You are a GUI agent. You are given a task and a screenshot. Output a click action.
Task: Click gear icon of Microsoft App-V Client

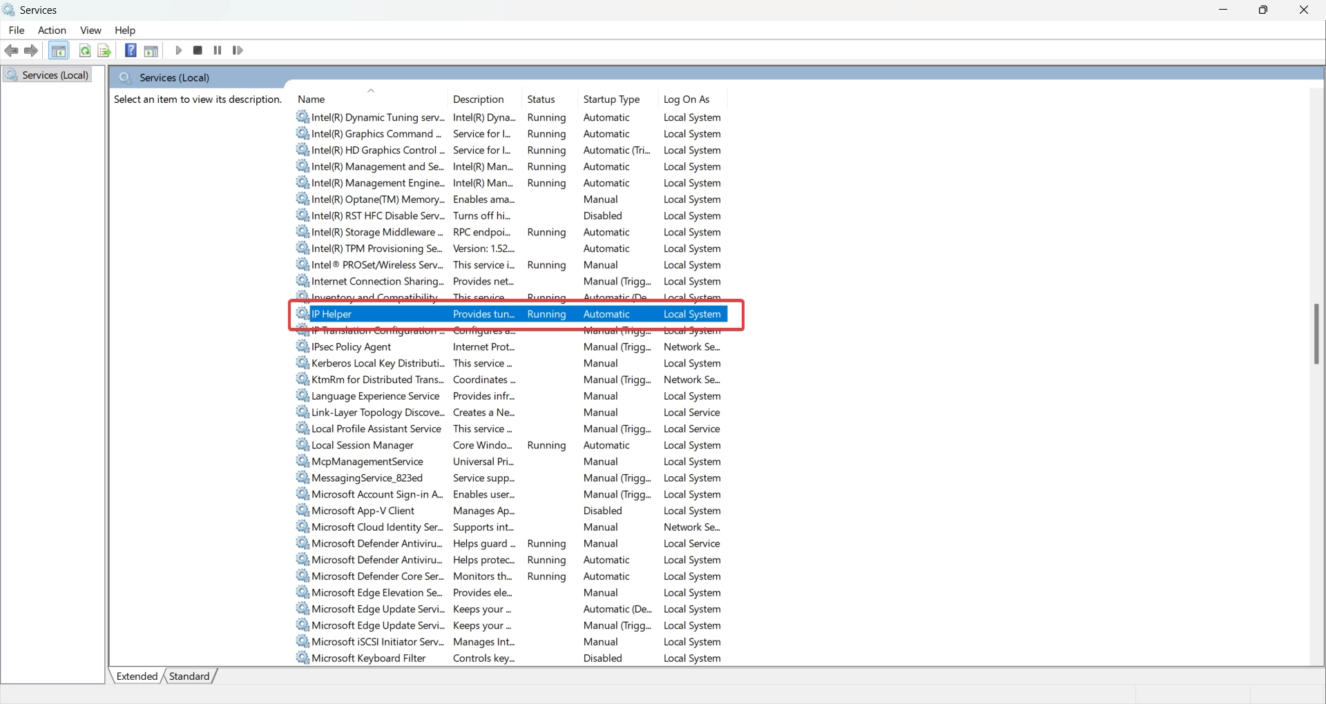[x=302, y=510]
